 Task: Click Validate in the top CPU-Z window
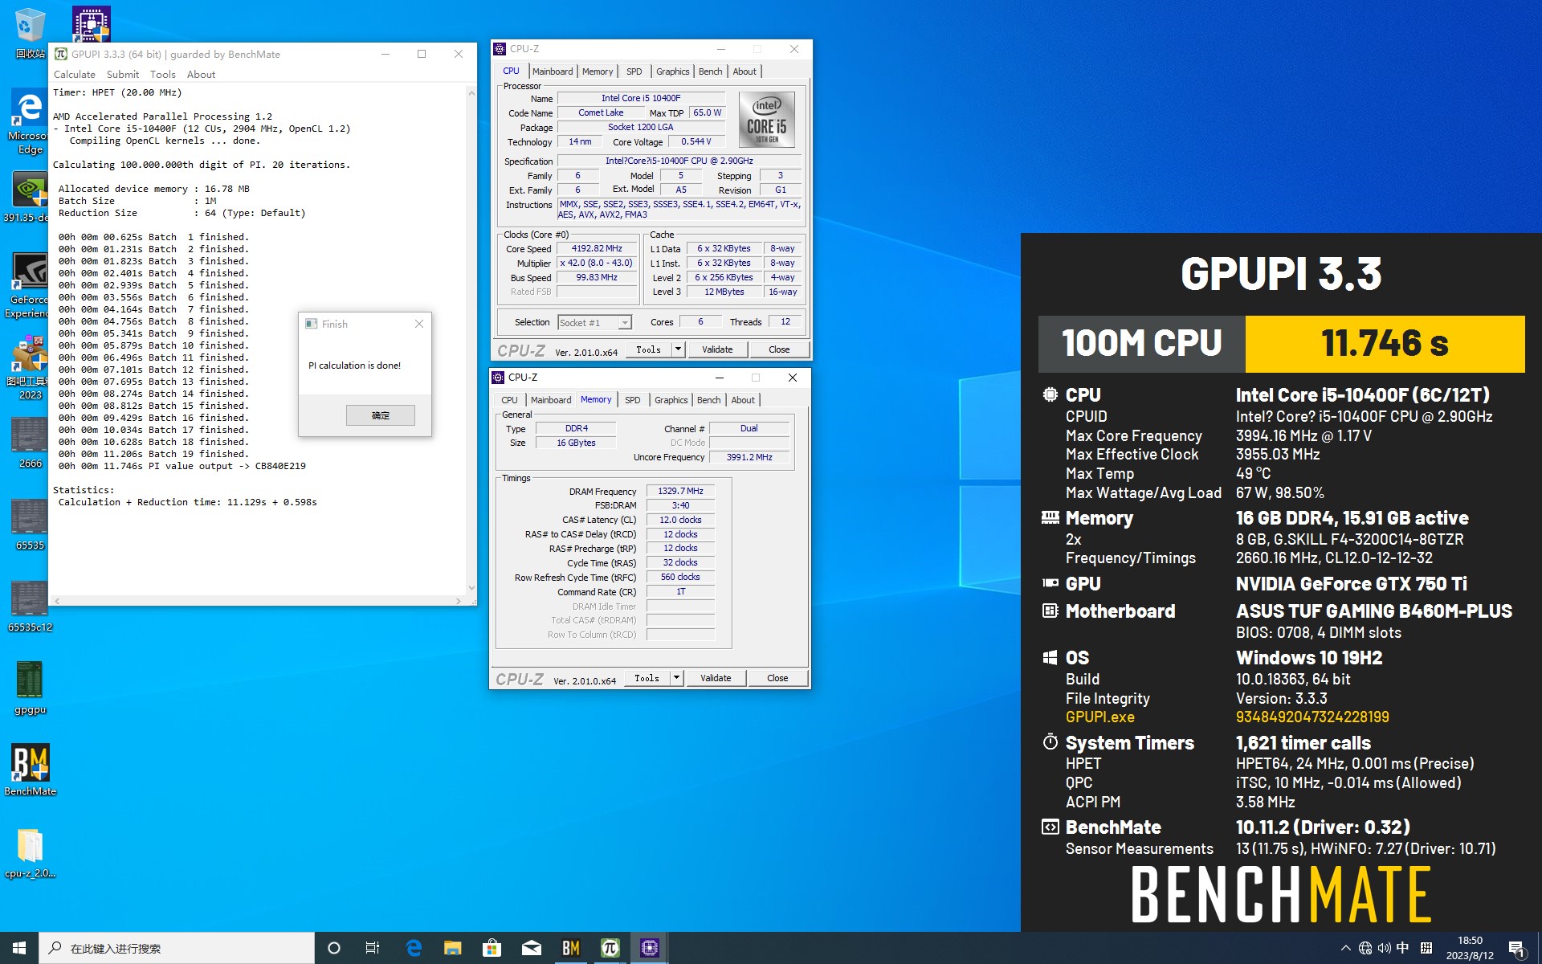717,349
